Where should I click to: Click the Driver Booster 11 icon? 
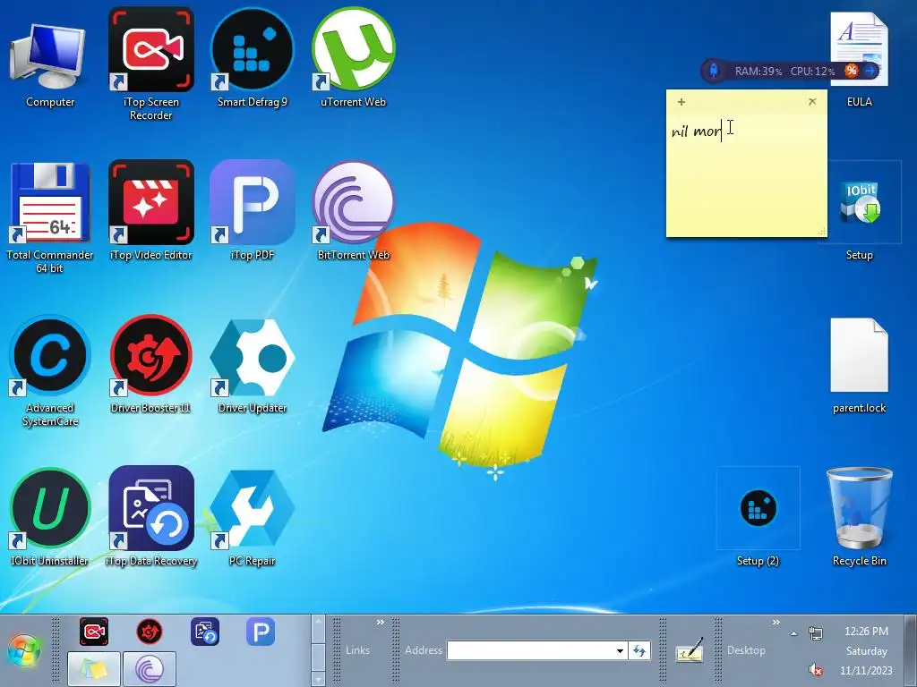pos(150,364)
